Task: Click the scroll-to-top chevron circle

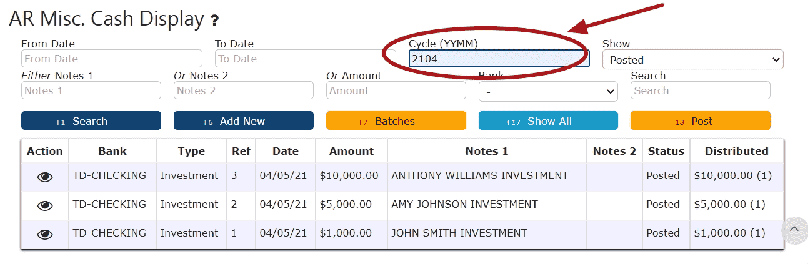Action: [x=794, y=229]
